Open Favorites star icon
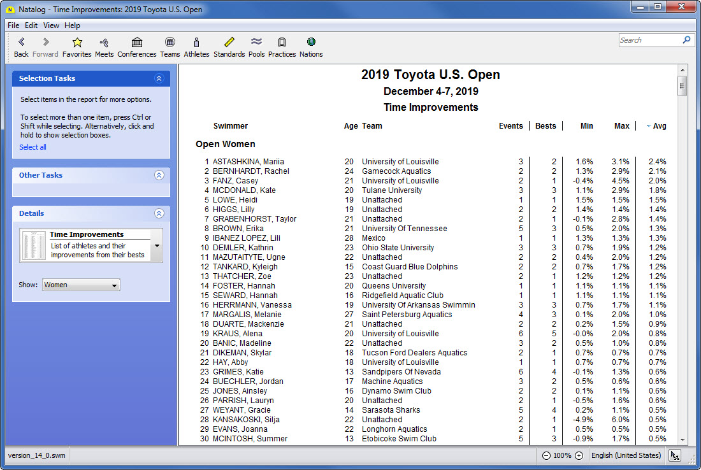Image resolution: width=701 pixels, height=470 pixels. (77, 43)
